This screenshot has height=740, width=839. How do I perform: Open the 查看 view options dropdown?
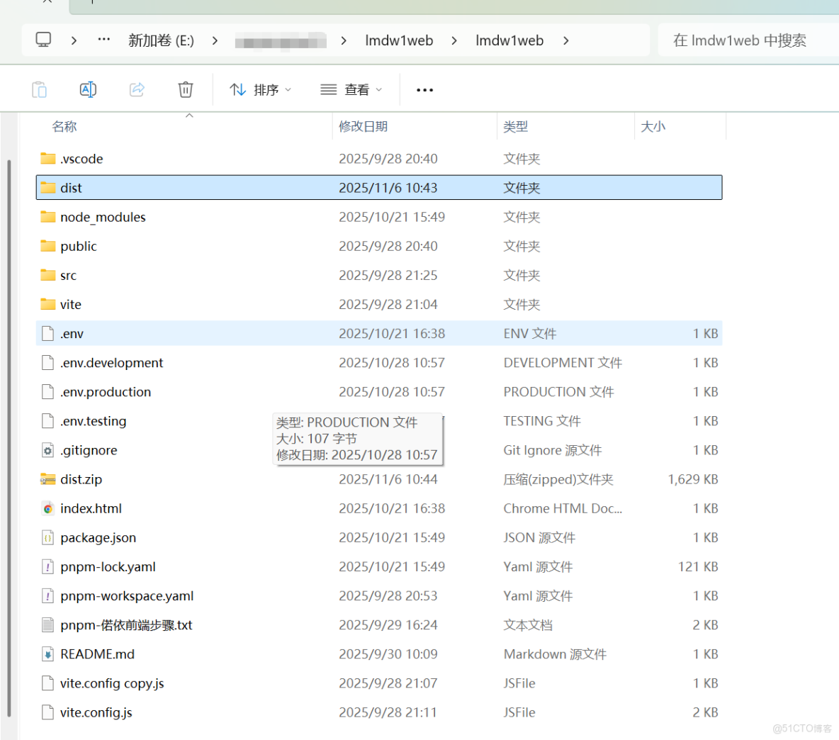349,89
